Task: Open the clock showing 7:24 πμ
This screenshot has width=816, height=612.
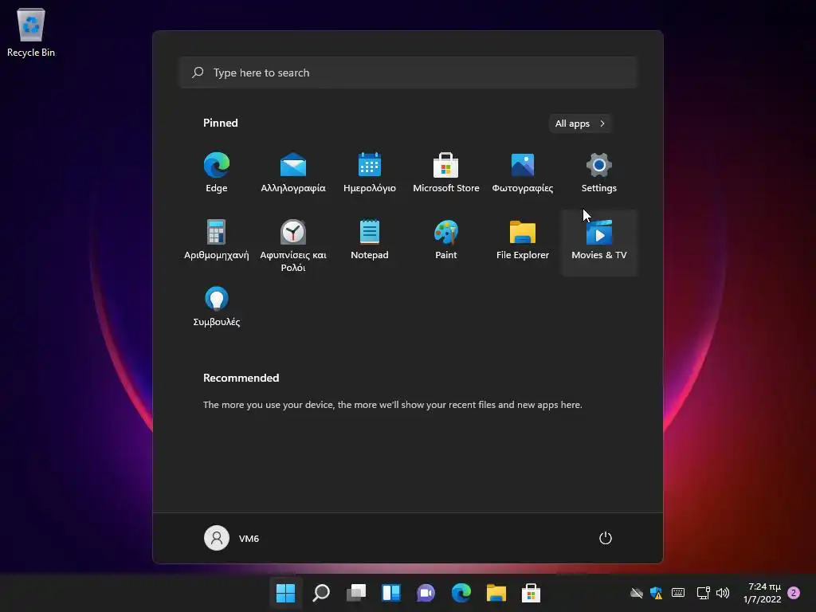Action: [x=763, y=593]
